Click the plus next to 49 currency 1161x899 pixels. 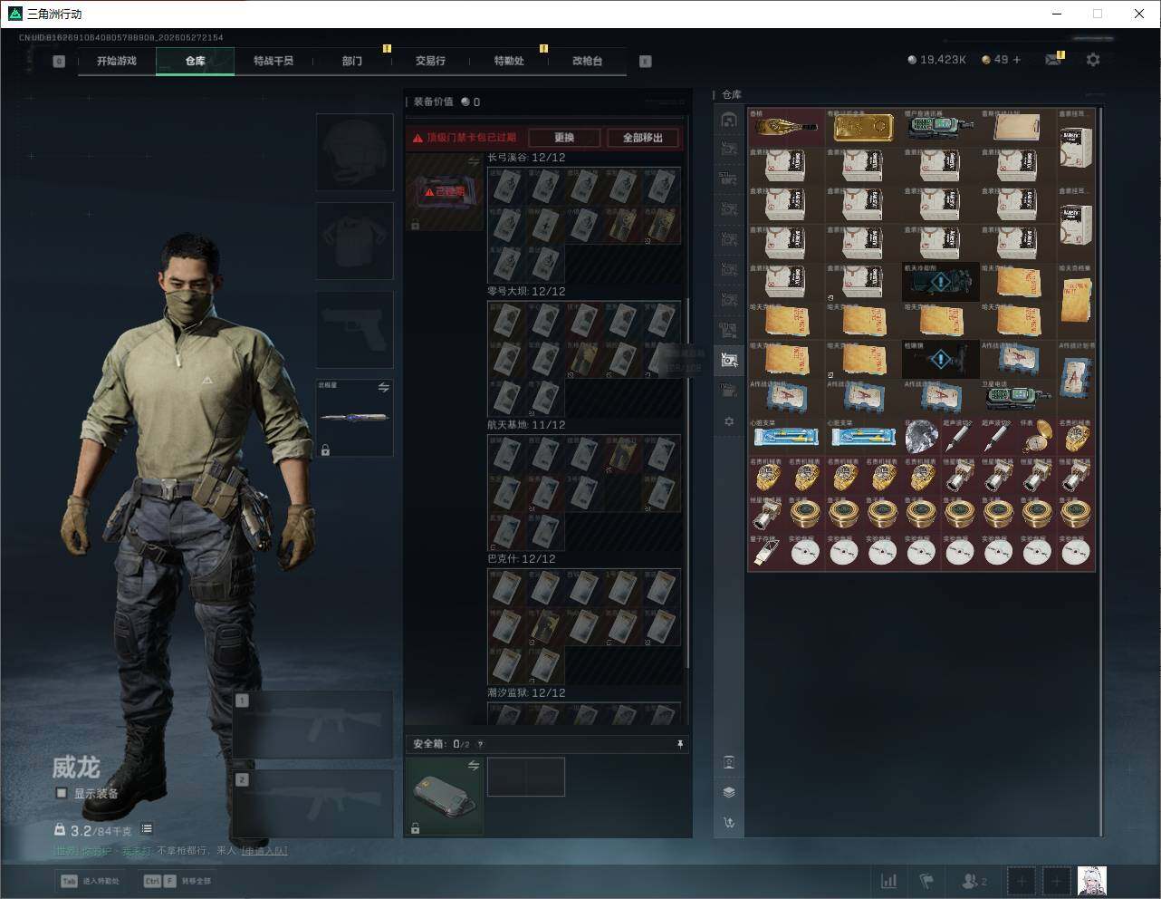click(x=1017, y=60)
